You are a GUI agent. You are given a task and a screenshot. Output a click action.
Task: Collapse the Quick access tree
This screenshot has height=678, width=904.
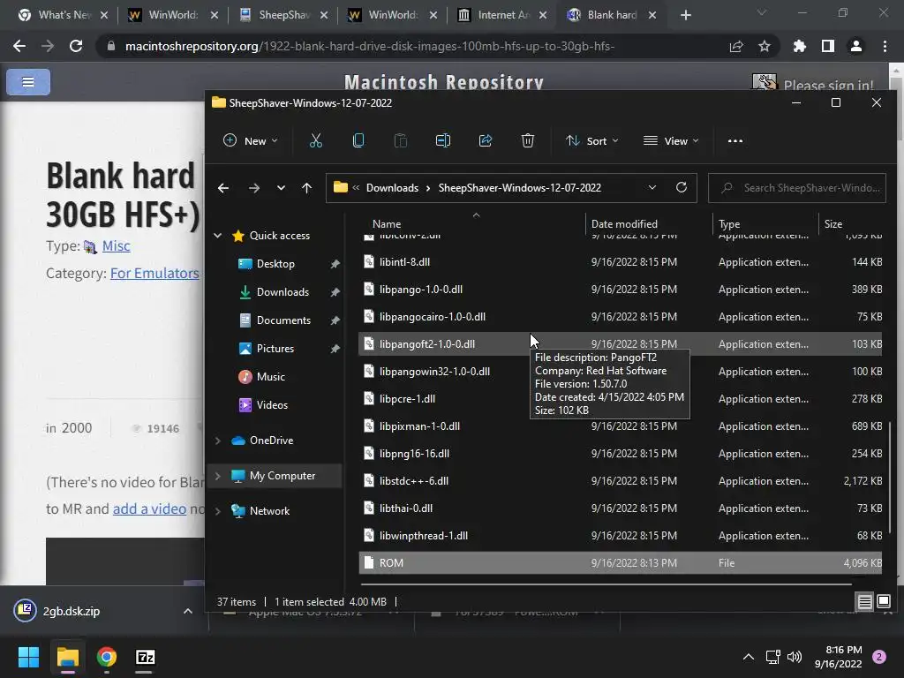click(218, 235)
